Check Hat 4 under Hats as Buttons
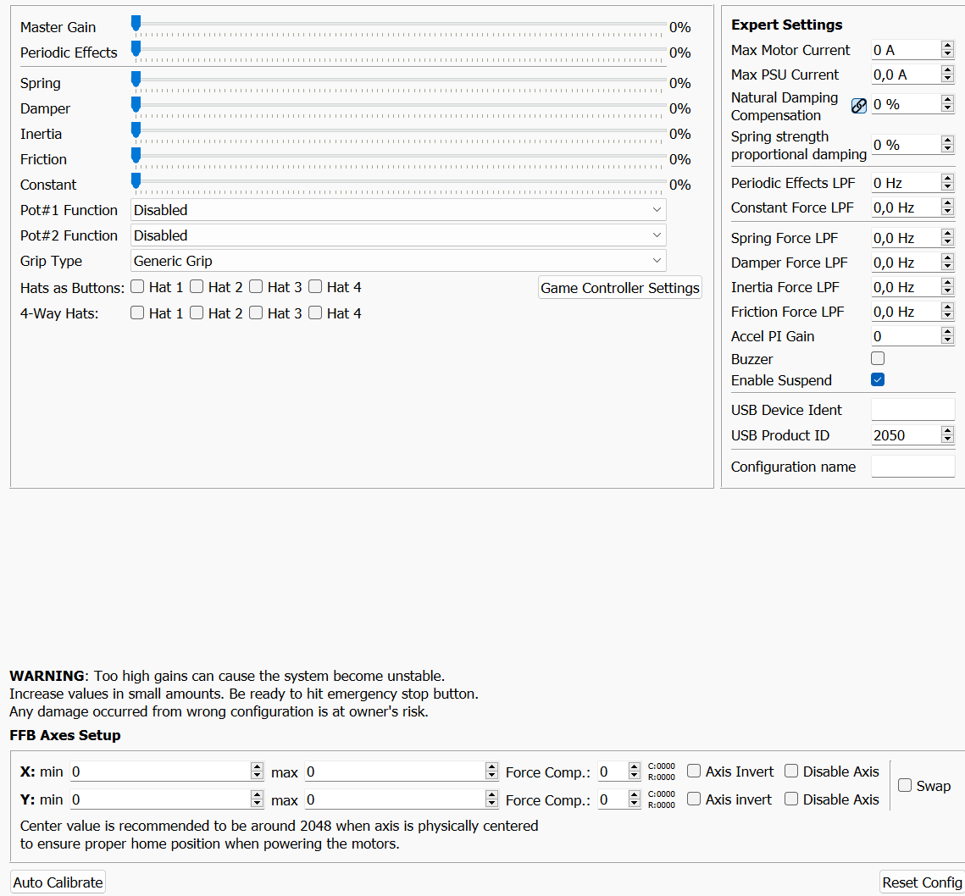Image resolution: width=965 pixels, height=896 pixels. point(315,286)
